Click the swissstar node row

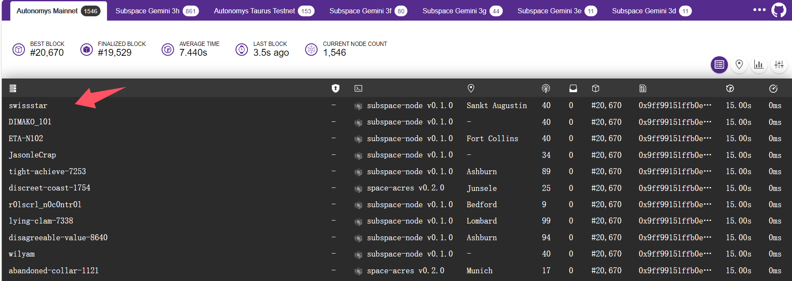point(28,106)
